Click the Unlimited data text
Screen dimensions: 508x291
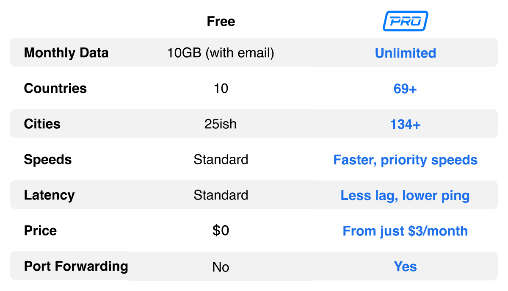(x=406, y=53)
